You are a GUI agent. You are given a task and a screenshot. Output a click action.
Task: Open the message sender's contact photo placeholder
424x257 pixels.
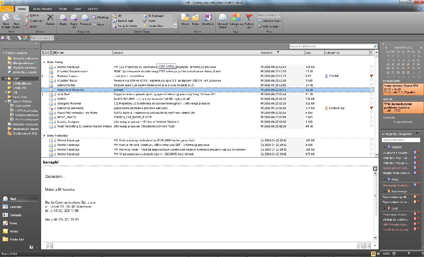(x=49, y=246)
